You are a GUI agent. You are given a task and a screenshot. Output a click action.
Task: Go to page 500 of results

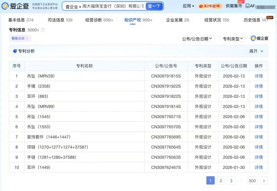tap(252, 181)
